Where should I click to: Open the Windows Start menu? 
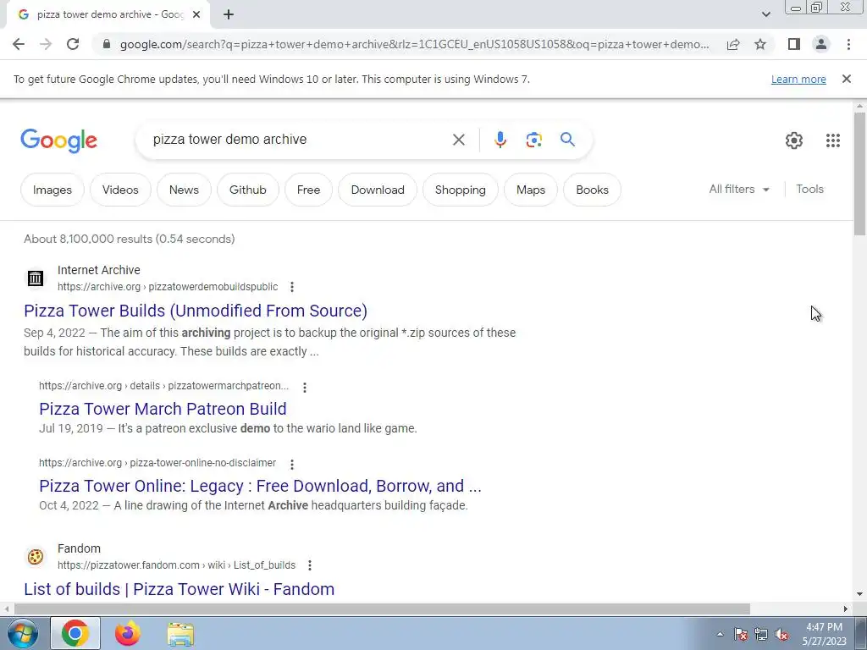click(x=22, y=633)
